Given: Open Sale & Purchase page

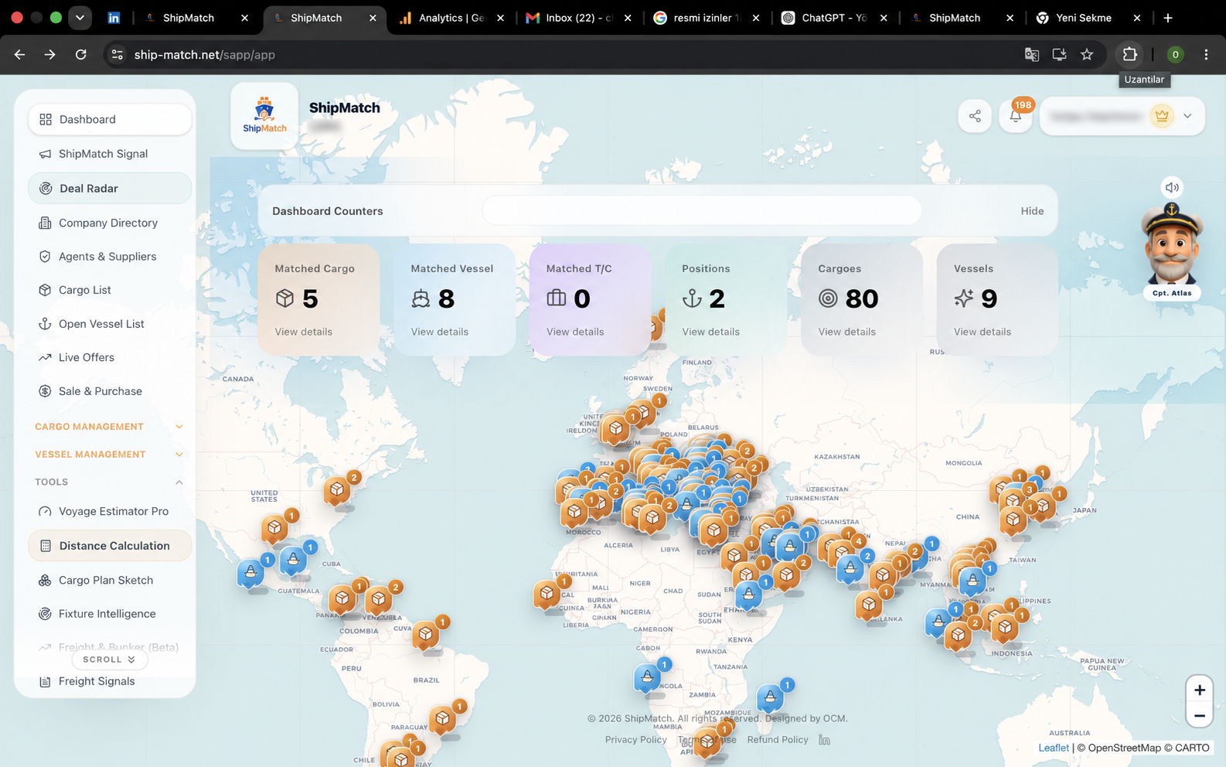Looking at the screenshot, I should pos(110,391).
